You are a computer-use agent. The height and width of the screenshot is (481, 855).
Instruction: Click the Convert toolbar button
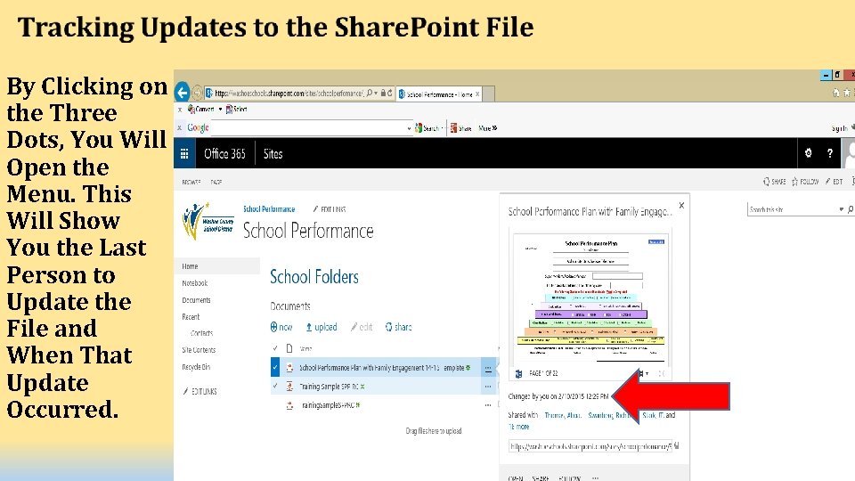(x=200, y=109)
